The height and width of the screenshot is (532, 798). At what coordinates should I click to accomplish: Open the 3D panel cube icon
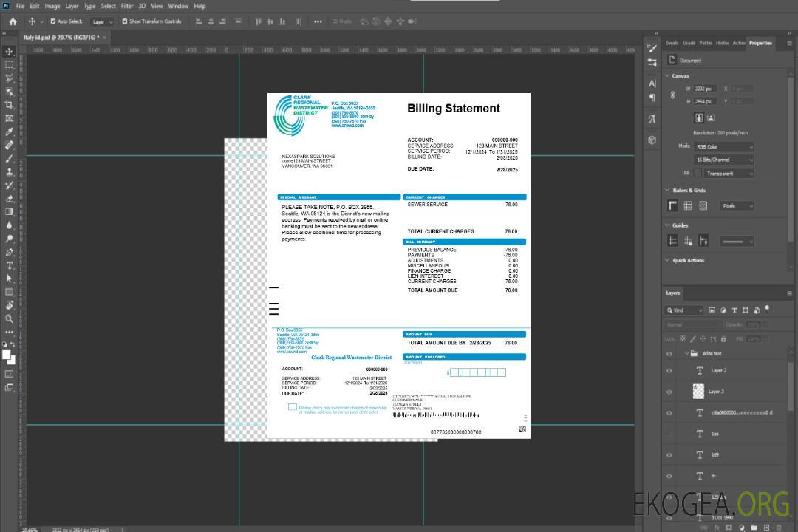tap(652, 140)
